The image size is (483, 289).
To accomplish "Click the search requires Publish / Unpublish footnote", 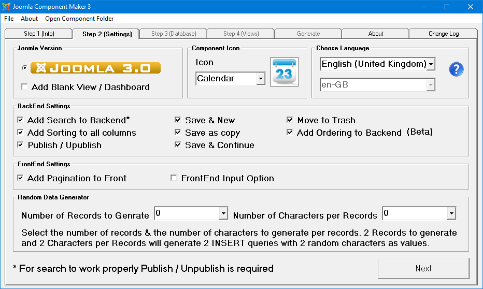I will pos(143,269).
